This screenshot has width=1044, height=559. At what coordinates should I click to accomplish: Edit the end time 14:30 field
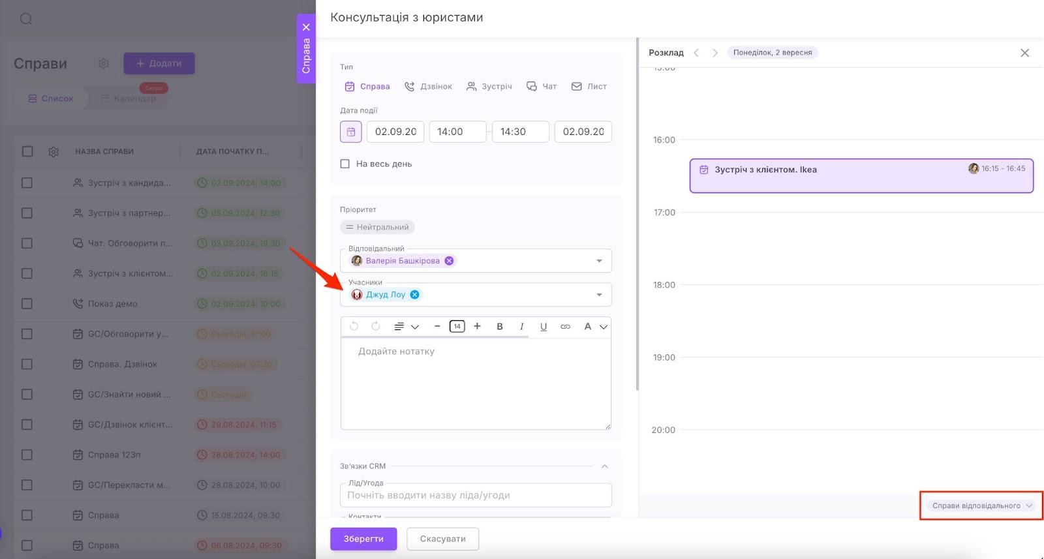pyautogui.click(x=521, y=132)
